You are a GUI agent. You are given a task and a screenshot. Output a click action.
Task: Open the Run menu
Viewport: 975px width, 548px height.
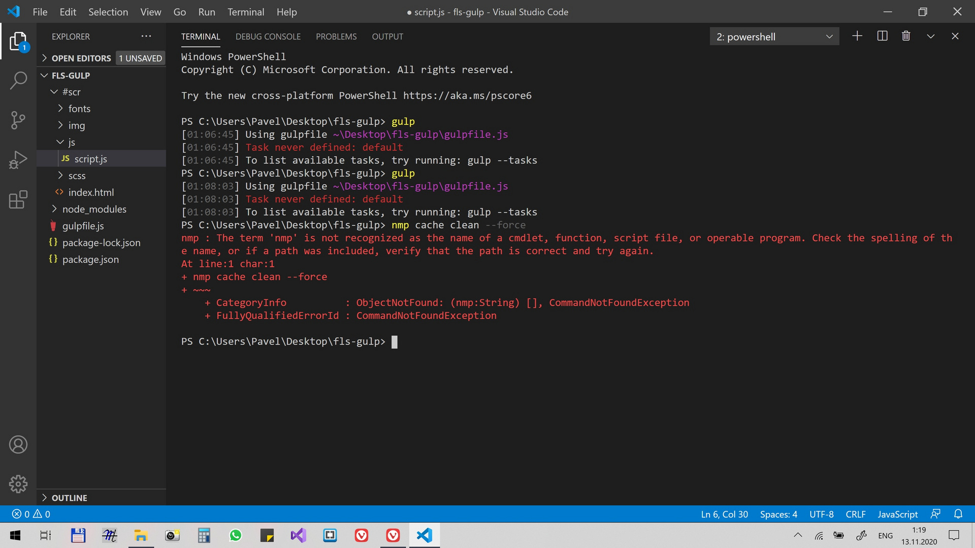pos(207,12)
